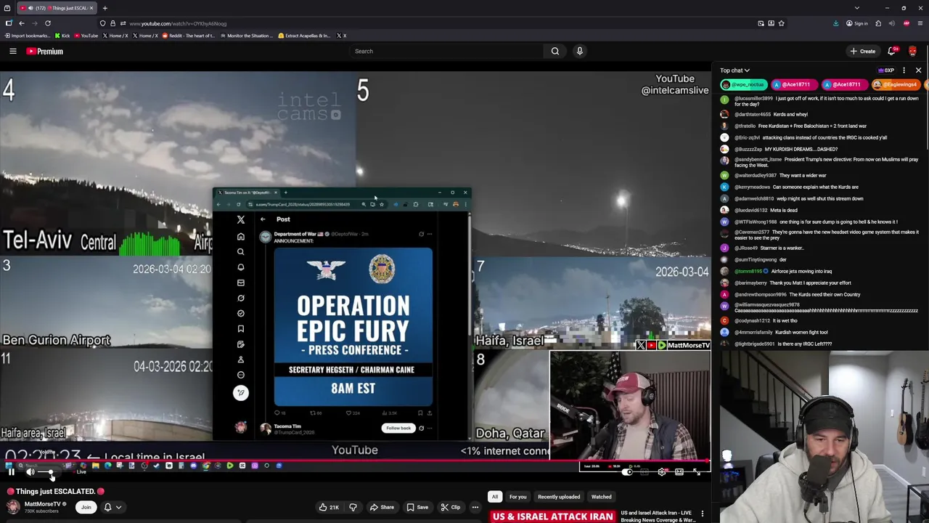The image size is (929, 523).
Task: Open a new browser tab
Action: tap(105, 8)
